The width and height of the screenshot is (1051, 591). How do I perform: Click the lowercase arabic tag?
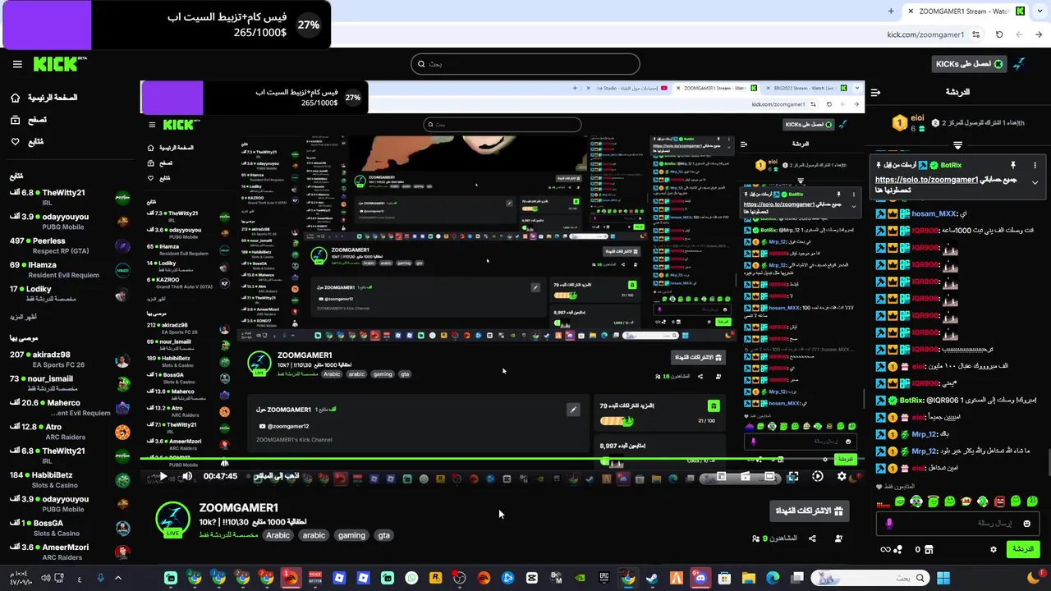(x=314, y=535)
